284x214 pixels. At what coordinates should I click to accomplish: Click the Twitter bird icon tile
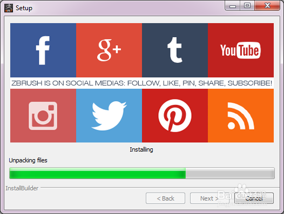(109, 116)
